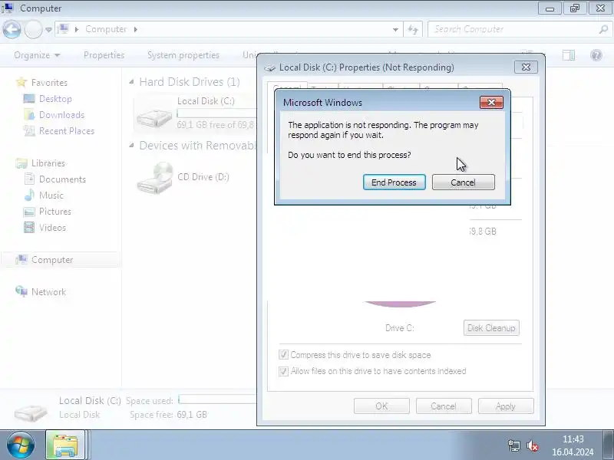The height and width of the screenshot is (460, 614).
Task: Click the Refresh button beside address bar
Action: (413, 29)
